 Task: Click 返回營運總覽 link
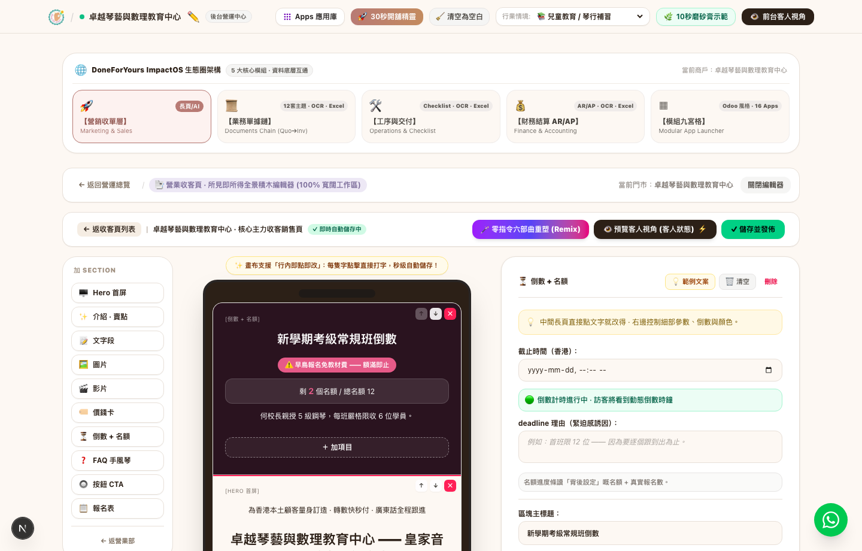point(104,185)
